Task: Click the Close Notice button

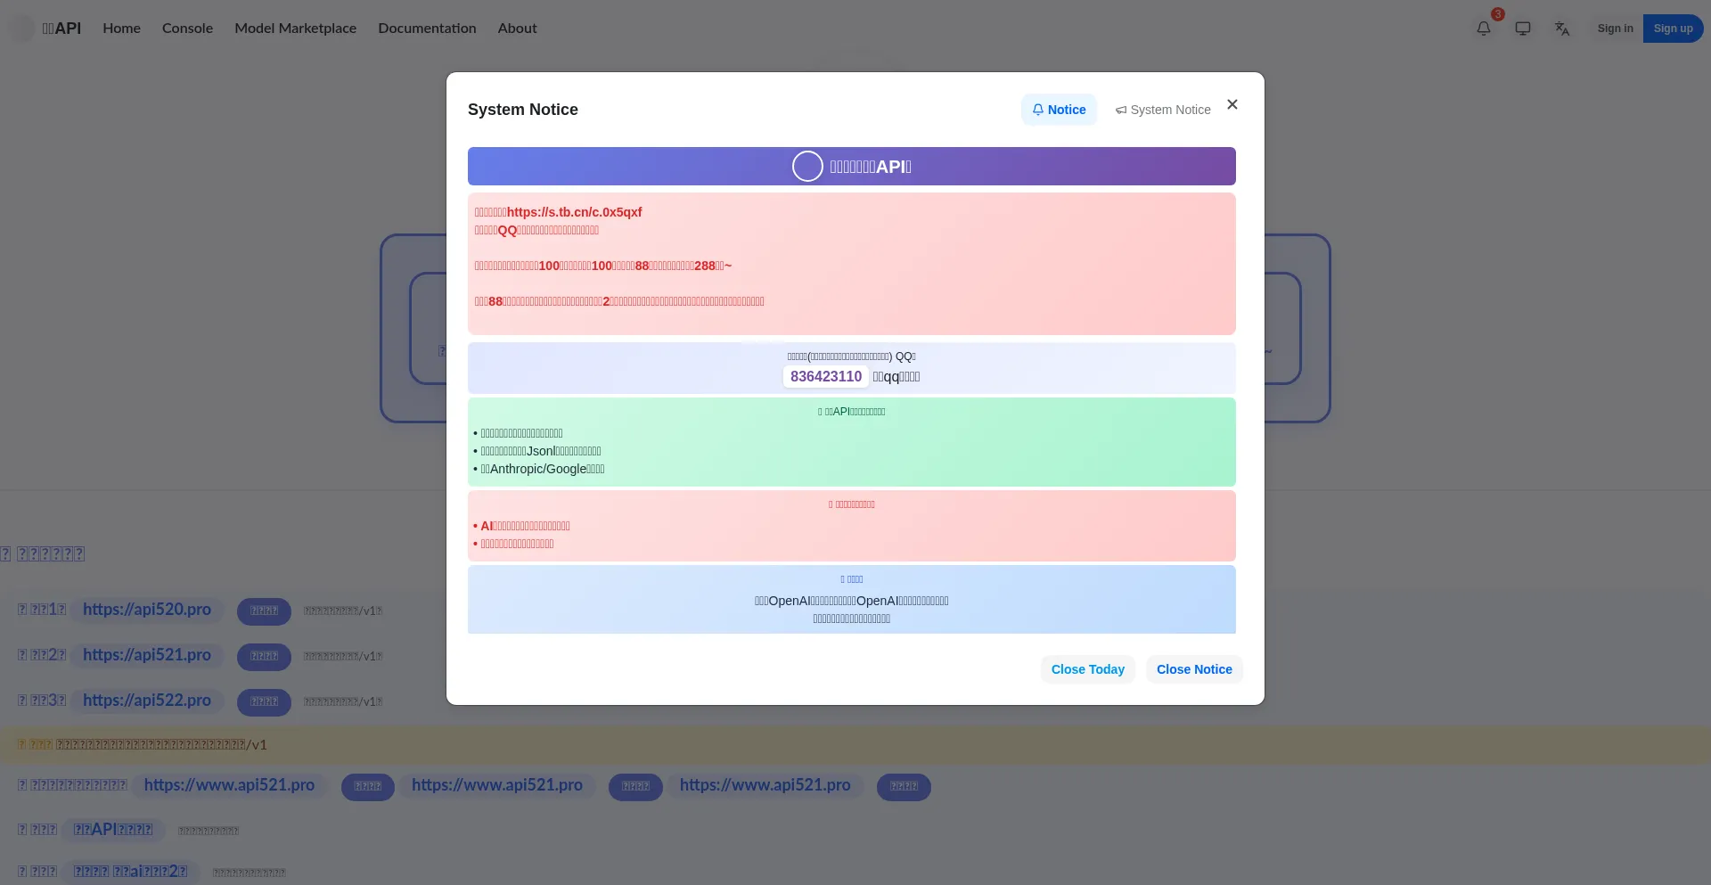Action: pyautogui.click(x=1194, y=669)
